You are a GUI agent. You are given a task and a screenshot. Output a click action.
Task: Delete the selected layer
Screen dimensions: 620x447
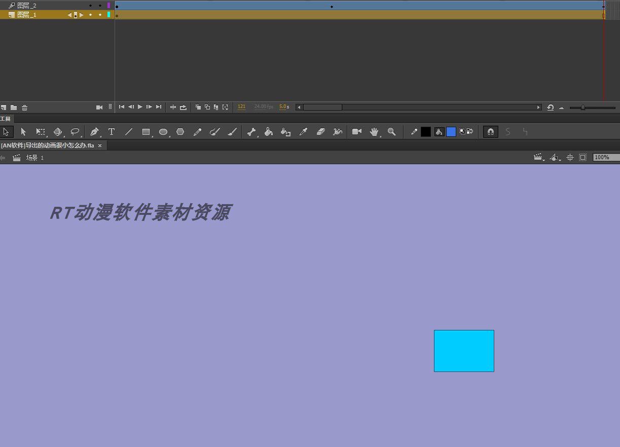(24, 107)
